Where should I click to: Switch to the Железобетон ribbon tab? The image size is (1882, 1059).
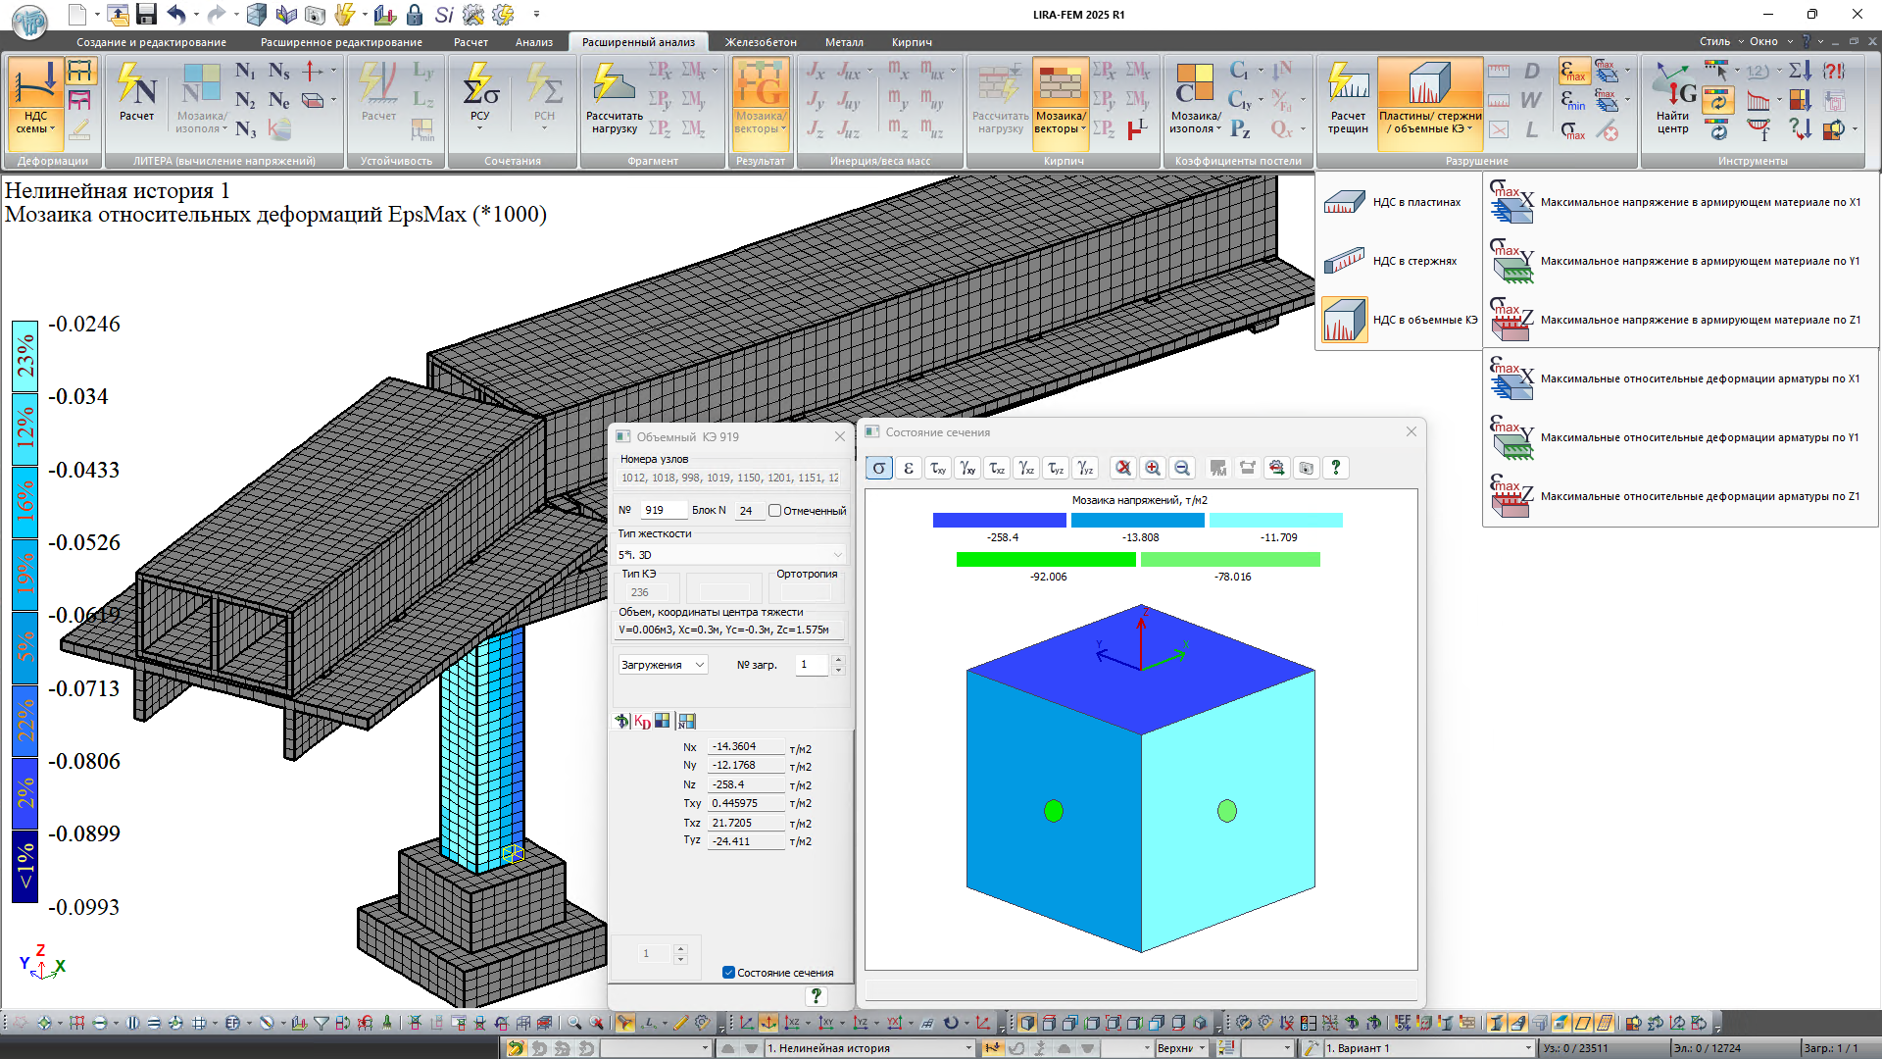pos(760,42)
